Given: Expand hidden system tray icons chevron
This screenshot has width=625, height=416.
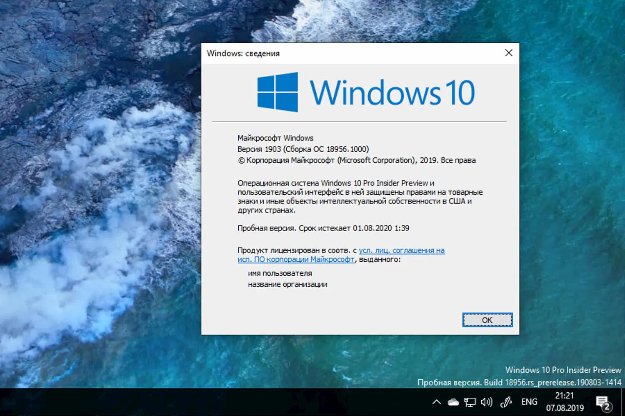Looking at the screenshot, I should (436, 402).
